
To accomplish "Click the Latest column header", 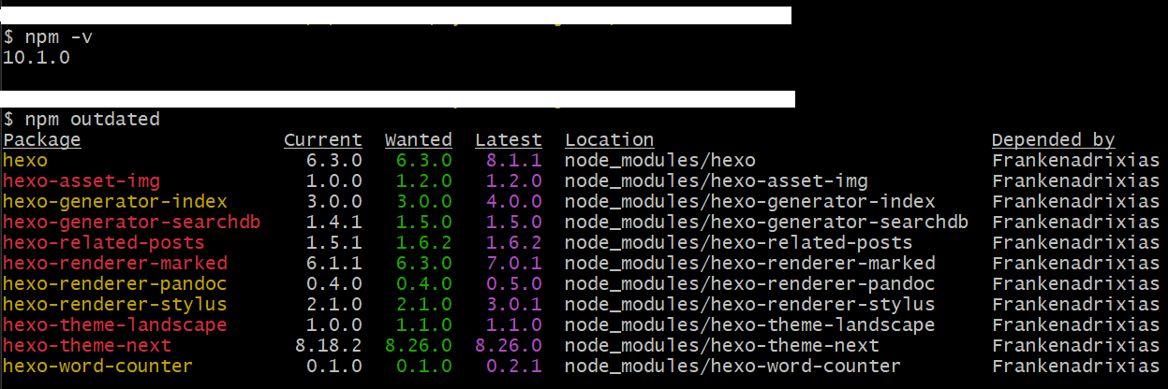I will pos(508,140).
